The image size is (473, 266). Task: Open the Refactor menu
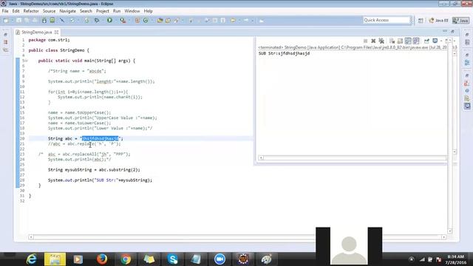[31, 11]
